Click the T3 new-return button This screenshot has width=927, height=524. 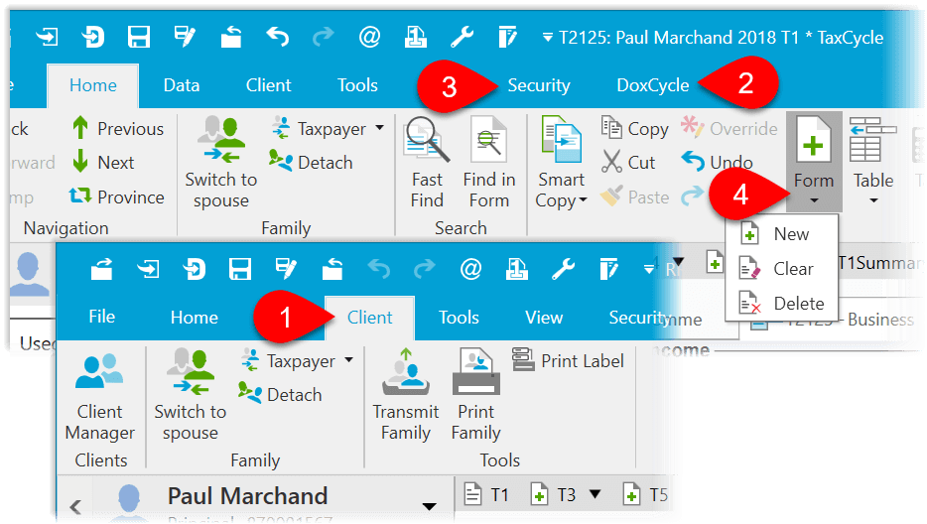click(x=554, y=494)
